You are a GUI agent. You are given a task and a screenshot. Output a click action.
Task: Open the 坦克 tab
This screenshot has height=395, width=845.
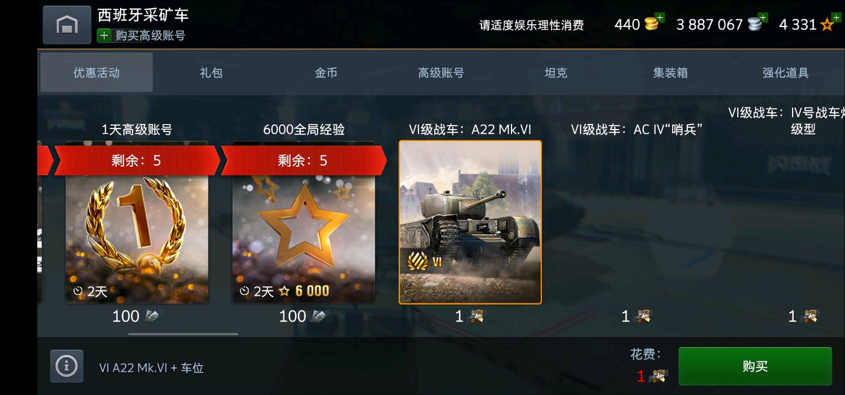tap(556, 73)
